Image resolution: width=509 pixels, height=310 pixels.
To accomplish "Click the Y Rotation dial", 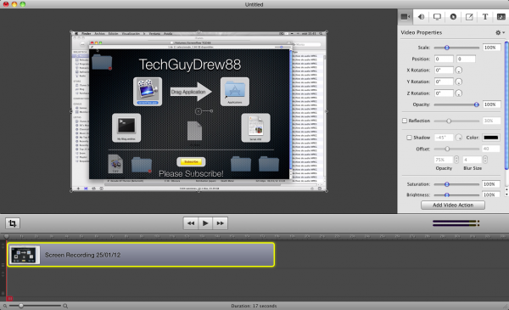I will [x=458, y=82].
